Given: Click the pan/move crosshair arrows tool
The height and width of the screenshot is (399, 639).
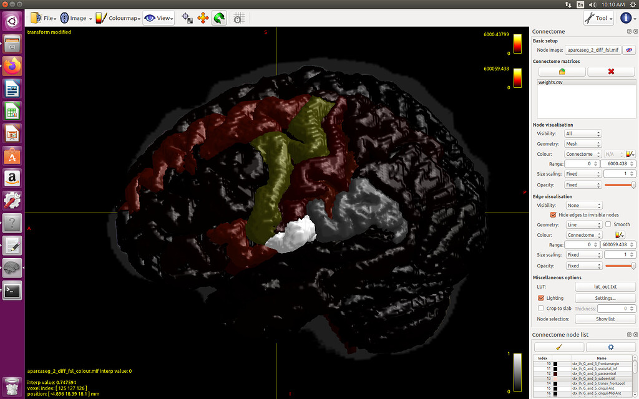Looking at the screenshot, I should point(203,19).
